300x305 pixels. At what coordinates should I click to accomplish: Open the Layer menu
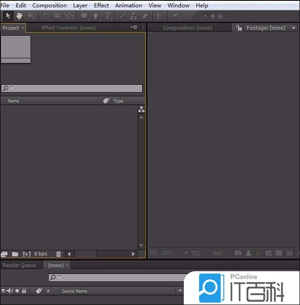point(80,6)
